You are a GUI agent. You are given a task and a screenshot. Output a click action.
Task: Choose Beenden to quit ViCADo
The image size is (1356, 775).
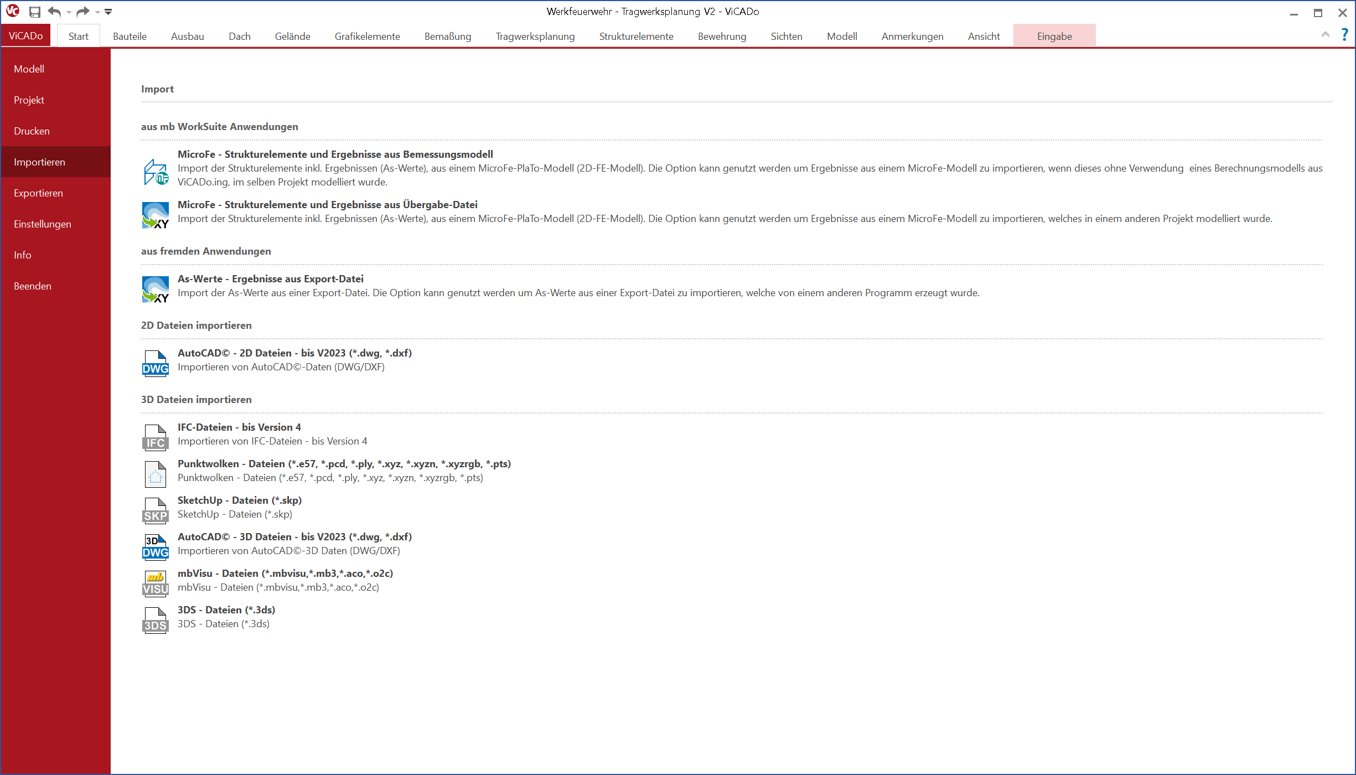56,286
